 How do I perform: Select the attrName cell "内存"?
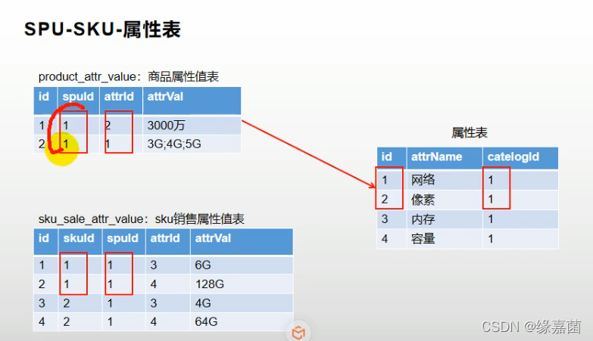click(423, 219)
